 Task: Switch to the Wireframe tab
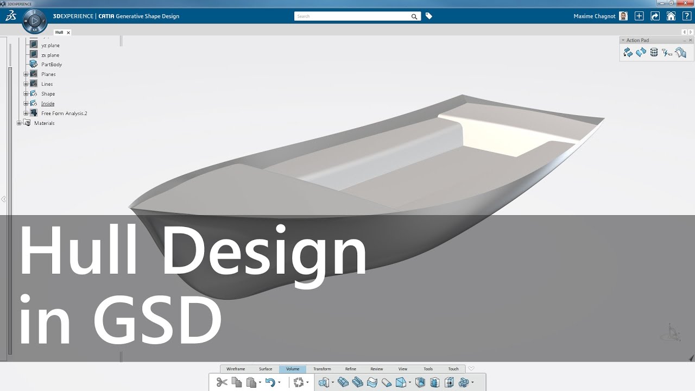(236, 369)
